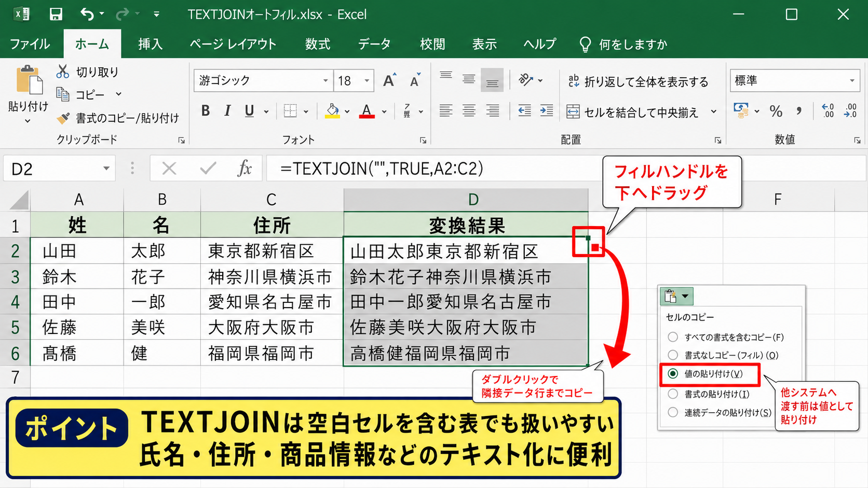Open the ファイル tab

click(x=30, y=44)
